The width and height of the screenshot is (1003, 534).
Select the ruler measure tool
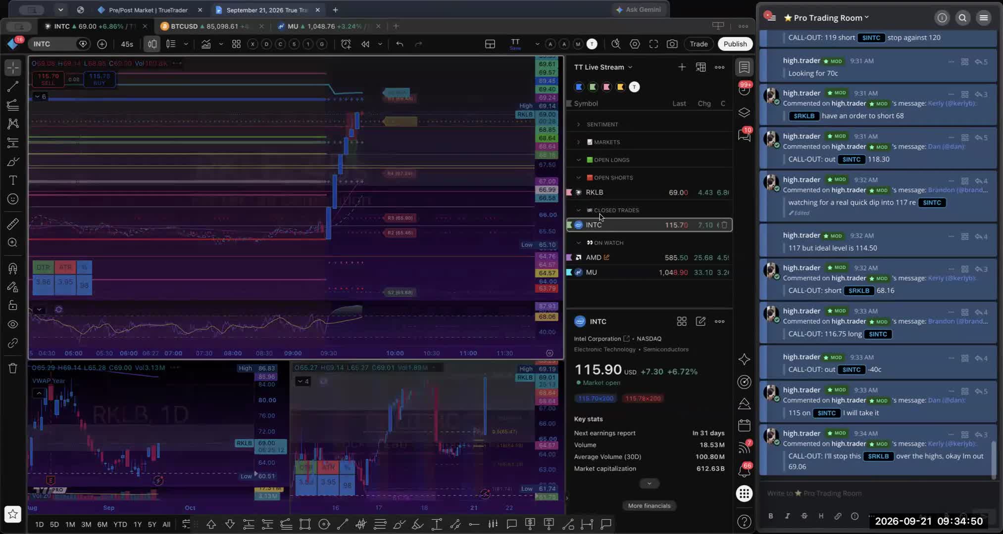13,224
